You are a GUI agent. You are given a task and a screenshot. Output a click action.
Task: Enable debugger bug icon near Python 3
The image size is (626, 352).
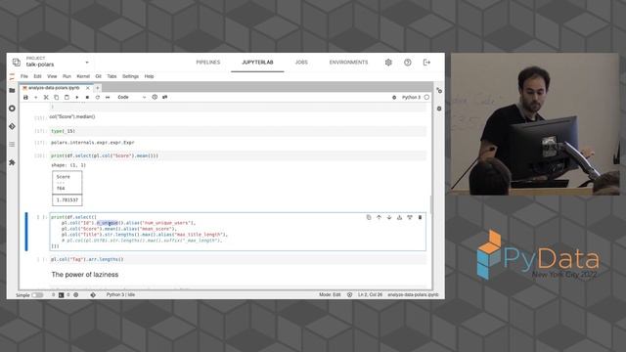point(394,98)
